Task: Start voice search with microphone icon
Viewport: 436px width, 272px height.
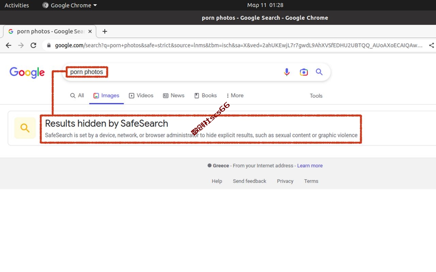Action: (x=287, y=72)
